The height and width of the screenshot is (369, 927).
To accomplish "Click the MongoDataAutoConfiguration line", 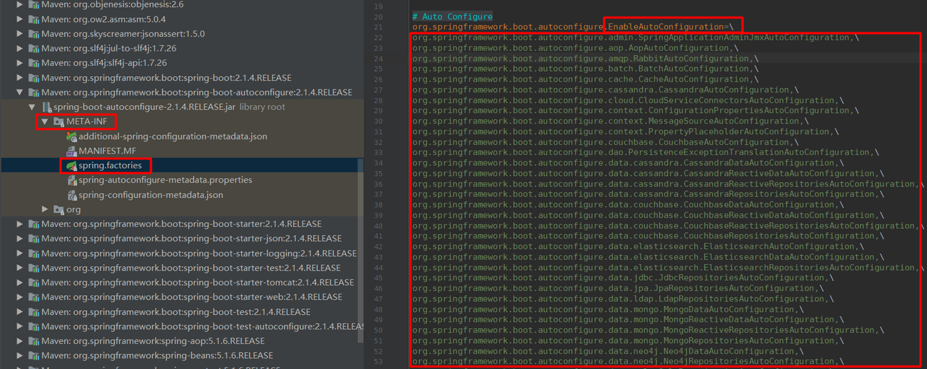I will (608, 309).
